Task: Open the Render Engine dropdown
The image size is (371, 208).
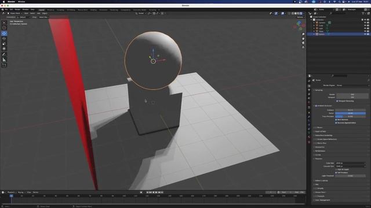Action: (x=352, y=86)
